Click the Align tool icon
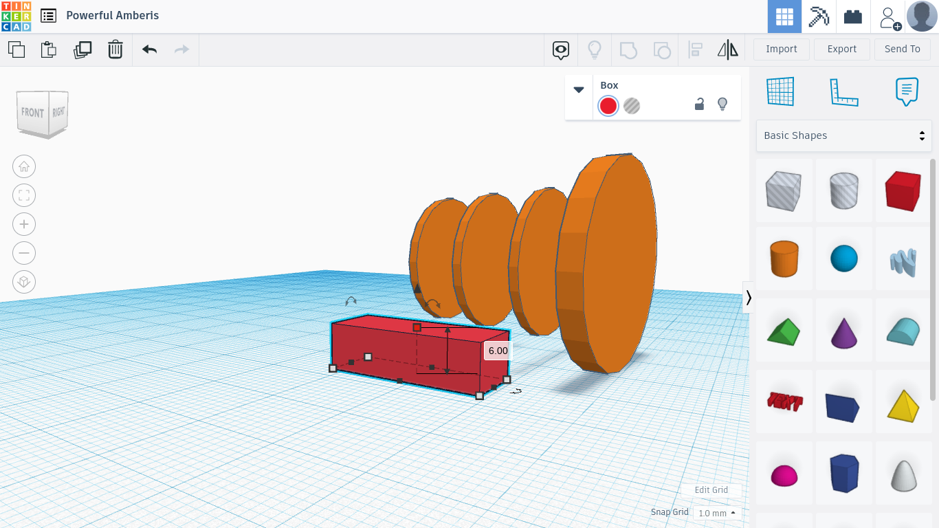This screenshot has width=939, height=528. (x=695, y=49)
